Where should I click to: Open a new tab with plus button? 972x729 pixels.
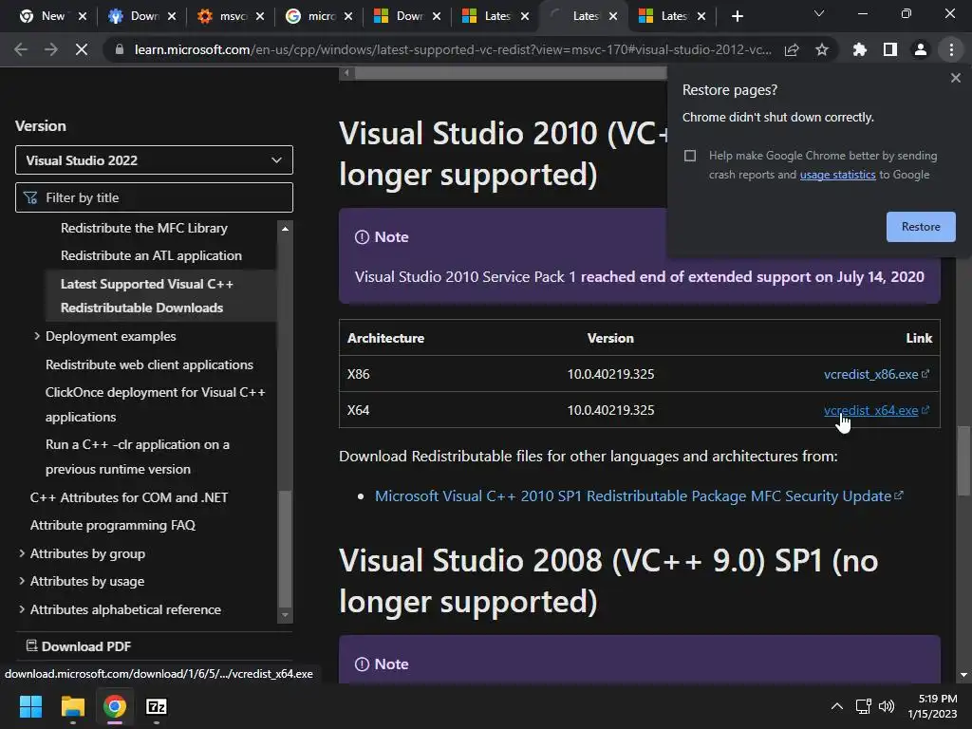coord(737,16)
